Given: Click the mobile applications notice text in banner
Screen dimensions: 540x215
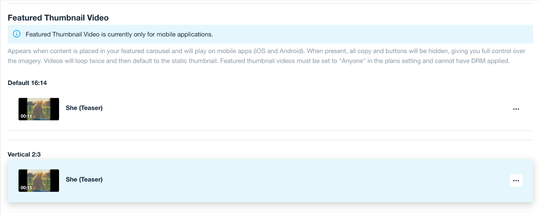Looking at the screenshot, I should click(119, 34).
